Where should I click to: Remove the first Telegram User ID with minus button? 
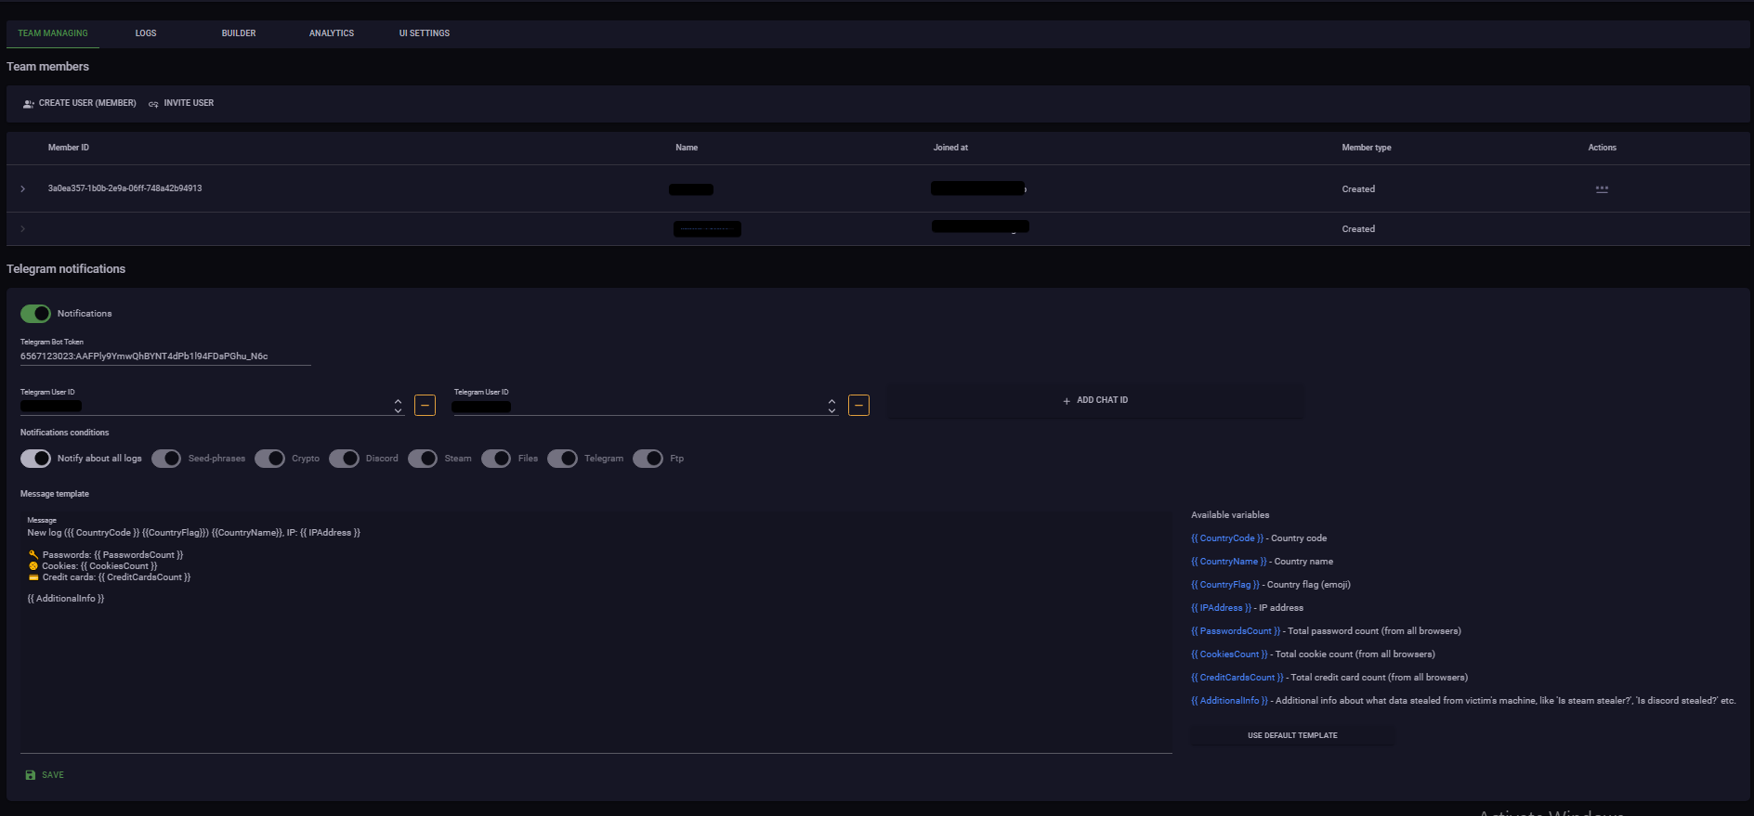coord(425,406)
